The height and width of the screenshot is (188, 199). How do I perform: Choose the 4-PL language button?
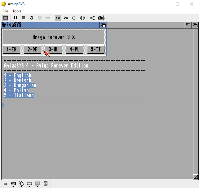(75, 49)
